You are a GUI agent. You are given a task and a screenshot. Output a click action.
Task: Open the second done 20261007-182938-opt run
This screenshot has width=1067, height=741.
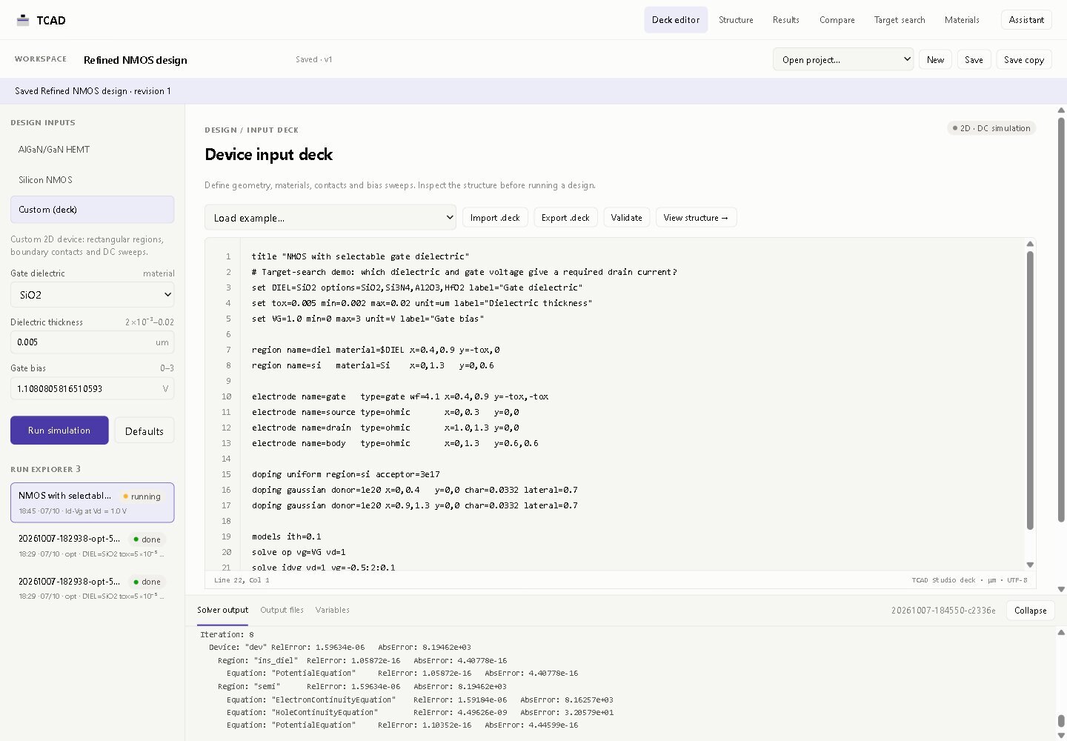[x=92, y=588]
